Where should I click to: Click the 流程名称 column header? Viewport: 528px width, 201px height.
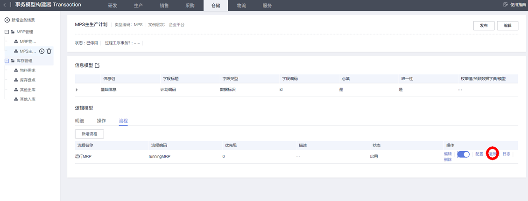[x=85, y=146]
